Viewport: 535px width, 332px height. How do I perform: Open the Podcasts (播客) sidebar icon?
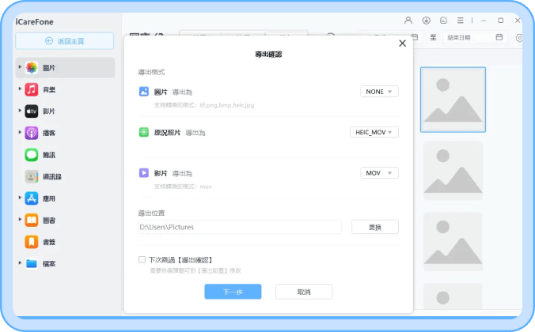tap(32, 133)
